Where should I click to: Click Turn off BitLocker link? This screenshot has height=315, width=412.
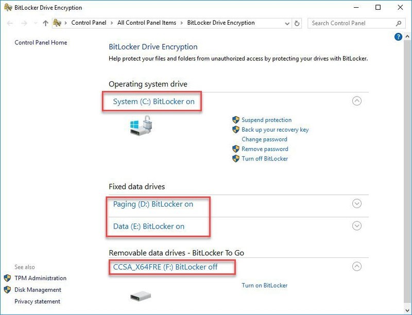pos(265,159)
